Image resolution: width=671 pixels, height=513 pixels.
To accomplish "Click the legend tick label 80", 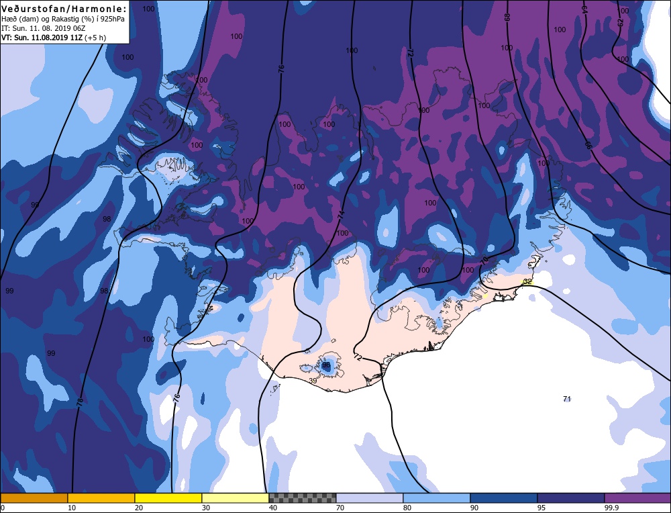I will [x=407, y=508].
